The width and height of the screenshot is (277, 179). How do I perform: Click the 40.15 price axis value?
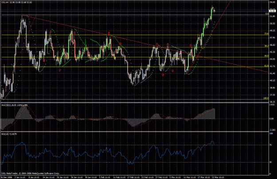pyautogui.click(x=272, y=80)
